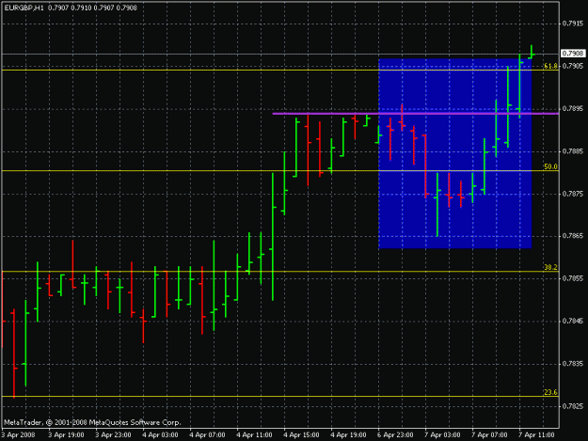Viewport: 588px width, 441px height.
Task: Click the 0.7845 price axis label
Action: [573, 321]
